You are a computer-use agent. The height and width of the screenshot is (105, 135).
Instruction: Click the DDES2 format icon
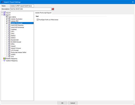click(9, 35)
